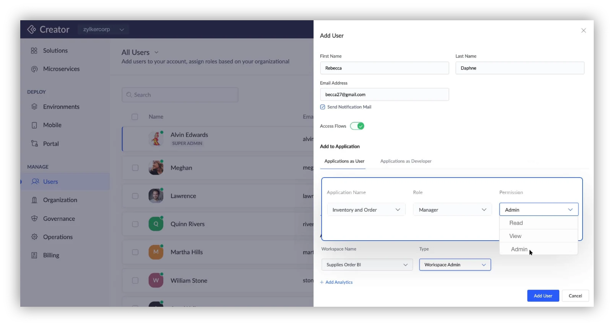Open the Mobile section
Viewport: 614px width, 327px height.
pos(52,125)
